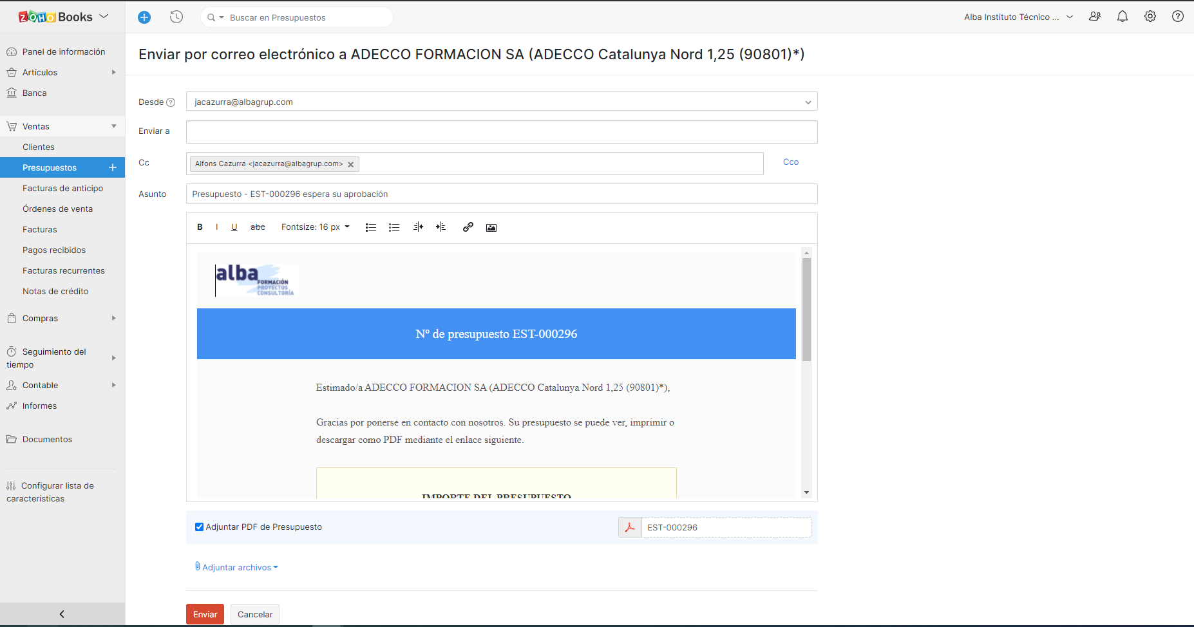Open Panel de información
The height and width of the screenshot is (627, 1194).
click(62, 51)
